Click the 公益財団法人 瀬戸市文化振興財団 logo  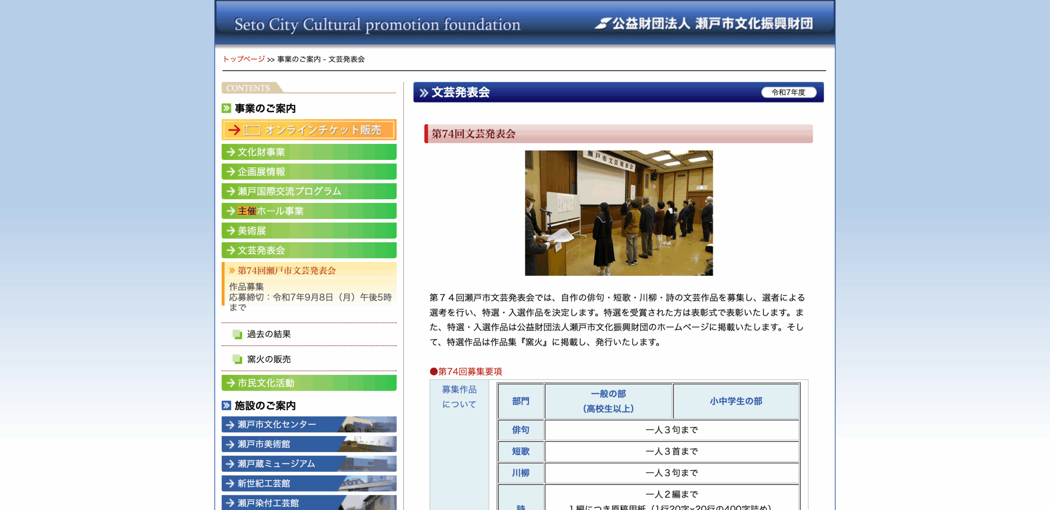(703, 24)
